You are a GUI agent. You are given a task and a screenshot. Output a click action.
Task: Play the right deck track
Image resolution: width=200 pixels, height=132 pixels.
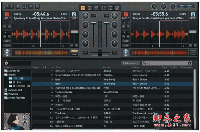(x=126, y=52)
